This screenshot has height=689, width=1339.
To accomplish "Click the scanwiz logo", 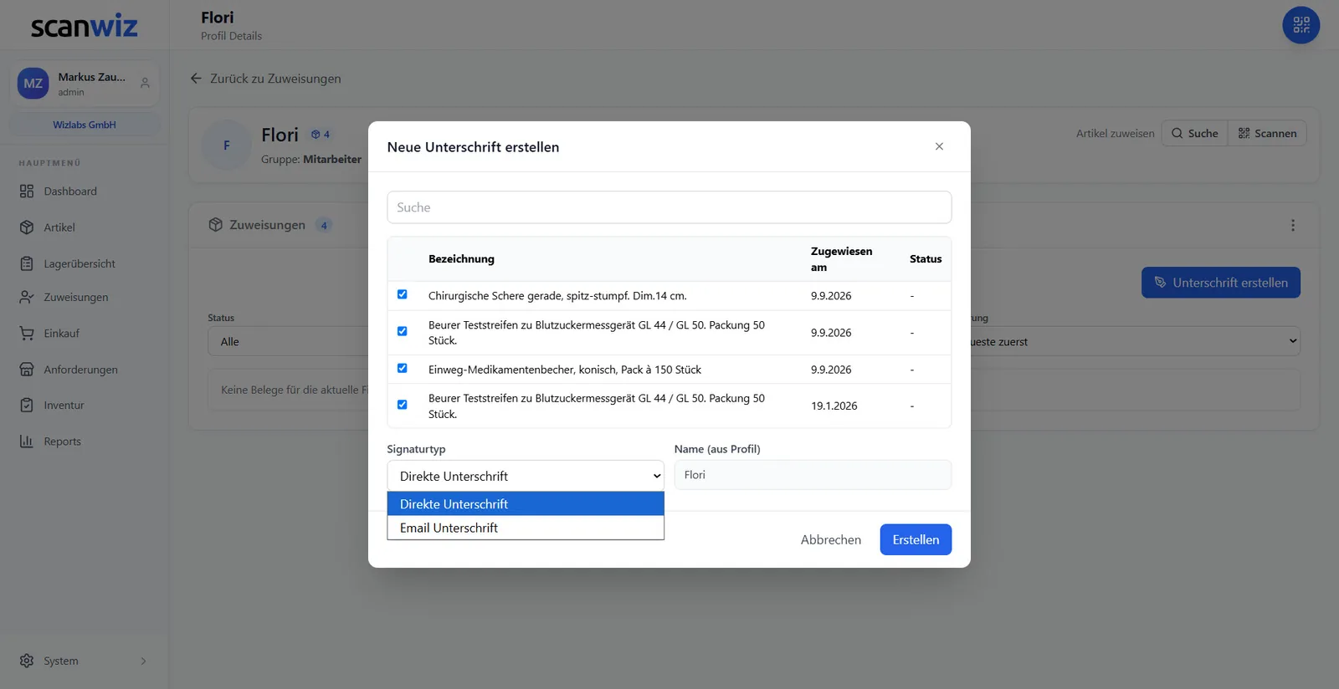I will [85, 26].
